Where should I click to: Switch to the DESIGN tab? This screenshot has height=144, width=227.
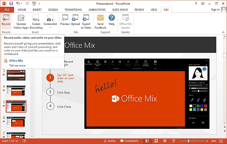(x=53, y=10)
